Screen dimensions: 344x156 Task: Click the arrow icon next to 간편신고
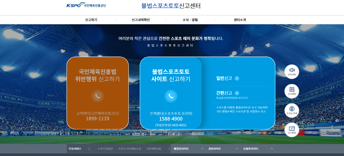237,93
